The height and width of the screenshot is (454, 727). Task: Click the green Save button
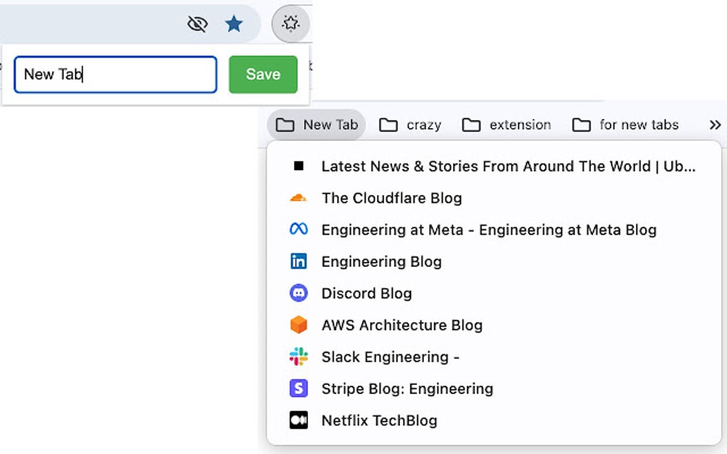pos(263,74)
